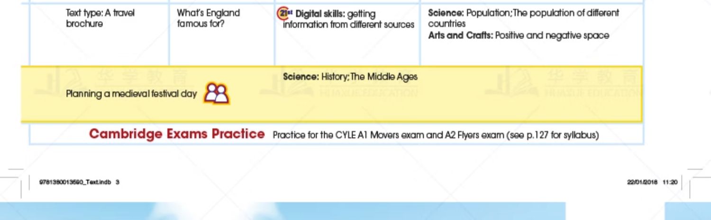Click the crop mark right of the 11:20 timestamp

click(x=696, y=179)
